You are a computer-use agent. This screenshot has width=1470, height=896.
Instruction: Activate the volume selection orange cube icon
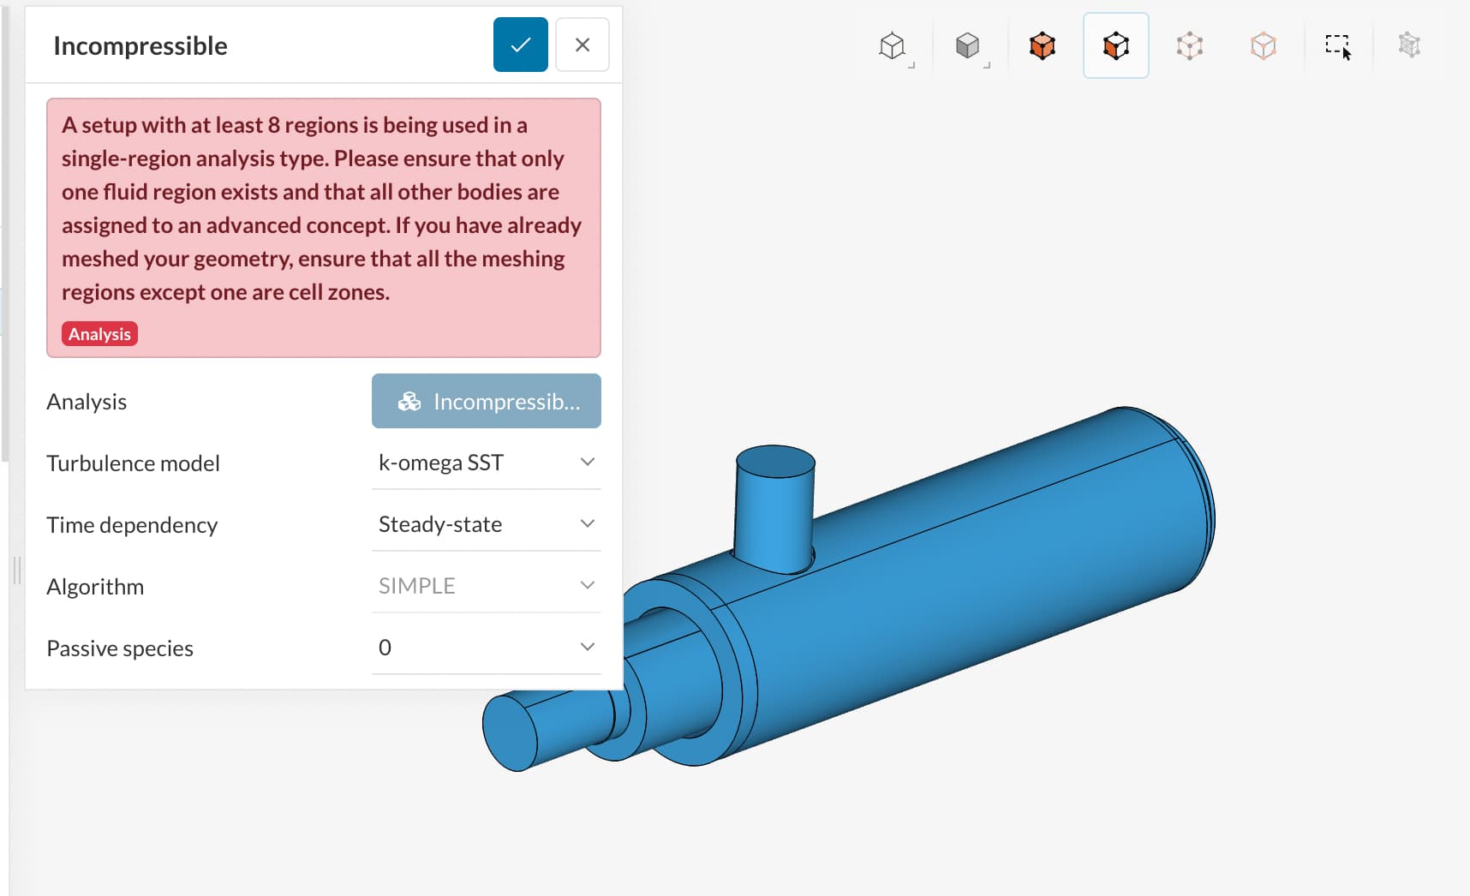1042,45
